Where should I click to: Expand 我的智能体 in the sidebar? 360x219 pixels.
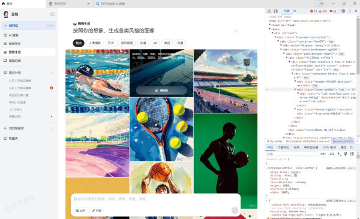[x=52, y=128]
